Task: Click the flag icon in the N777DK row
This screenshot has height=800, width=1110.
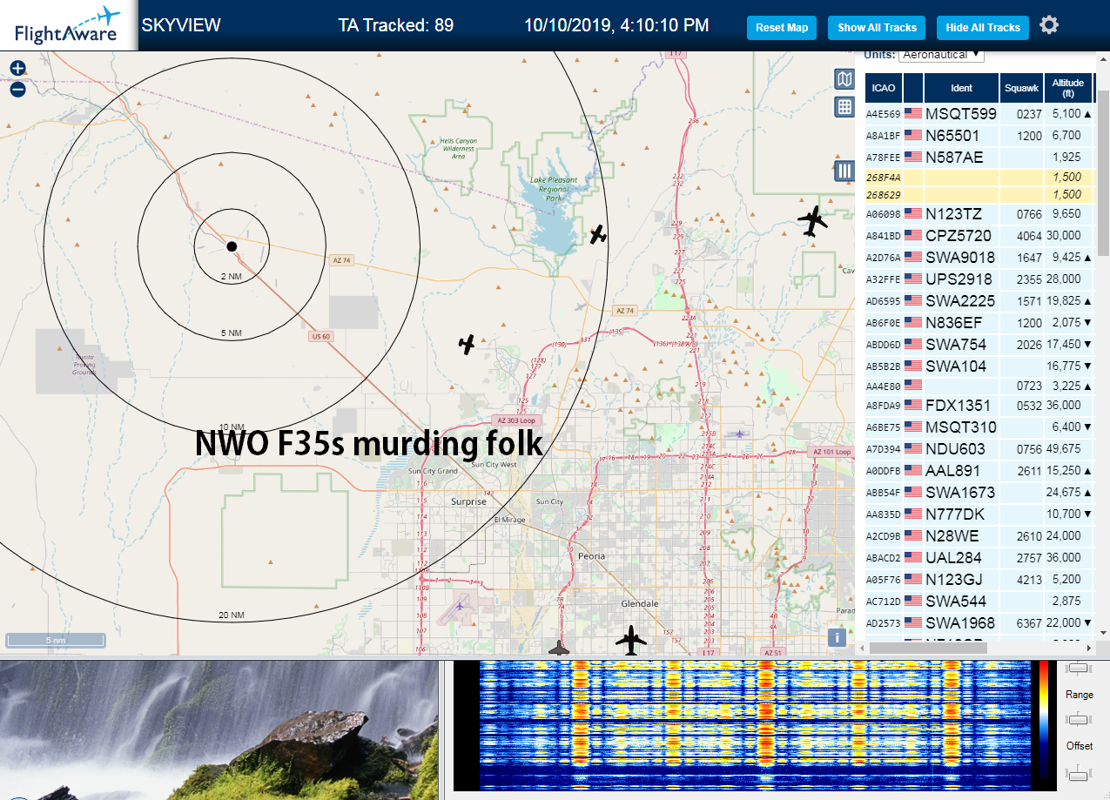Action: click(913, 514)
